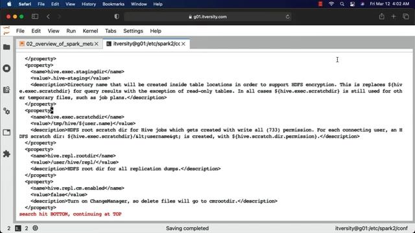Open the open tabs sidebar icon

(x=6, y=132)
